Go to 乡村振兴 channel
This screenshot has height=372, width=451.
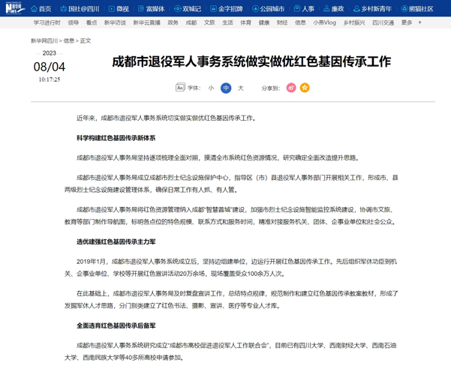(x=354, y=22)
